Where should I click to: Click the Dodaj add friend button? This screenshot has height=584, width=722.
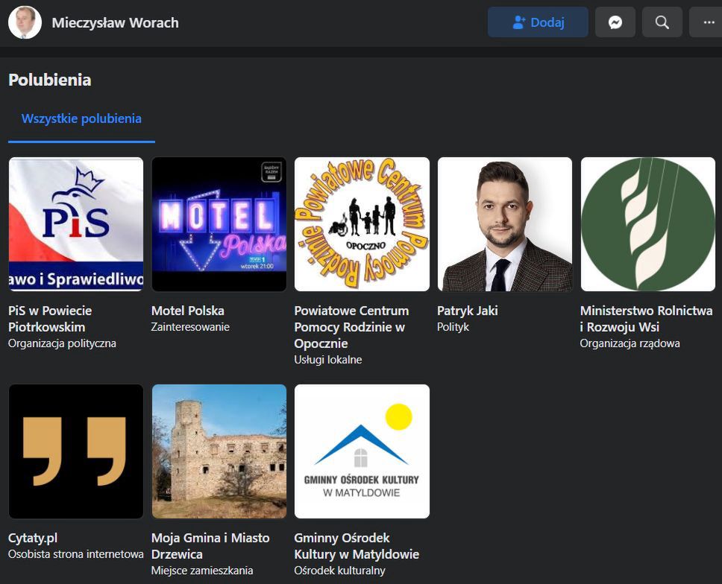coord(538,22)
